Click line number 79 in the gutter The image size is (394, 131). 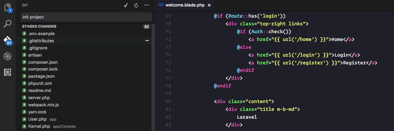point(168,94)
